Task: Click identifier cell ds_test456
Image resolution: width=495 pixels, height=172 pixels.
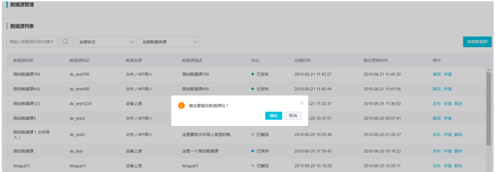Action: pos(79,89)
